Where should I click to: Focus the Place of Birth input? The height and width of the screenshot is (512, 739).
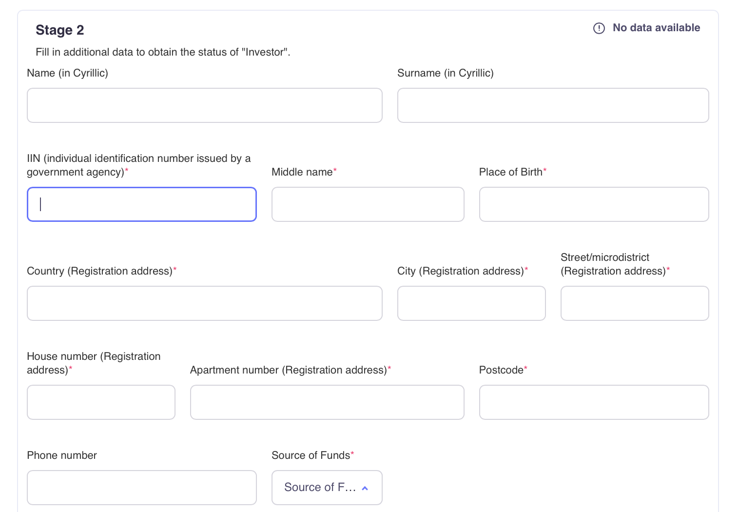pyautogui.click(x=594, y=204)
